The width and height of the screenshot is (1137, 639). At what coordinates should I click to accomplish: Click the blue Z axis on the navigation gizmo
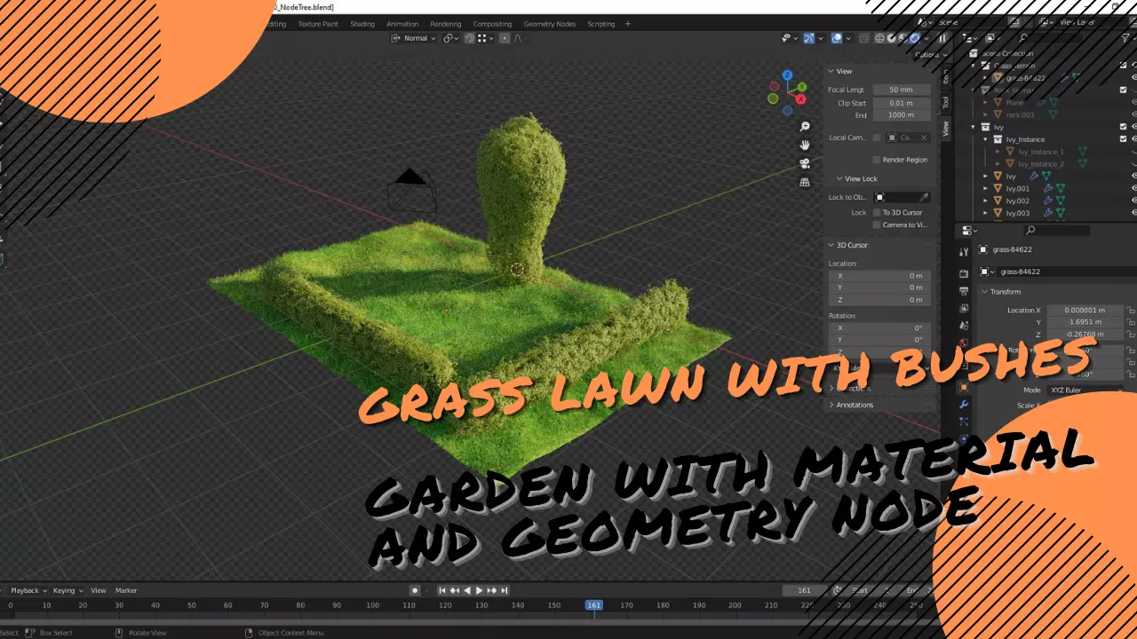pyautogui.click(x=787, y=76)
